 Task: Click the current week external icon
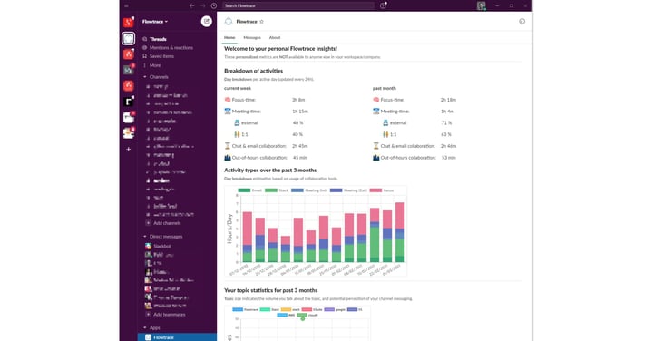[237, 122]
